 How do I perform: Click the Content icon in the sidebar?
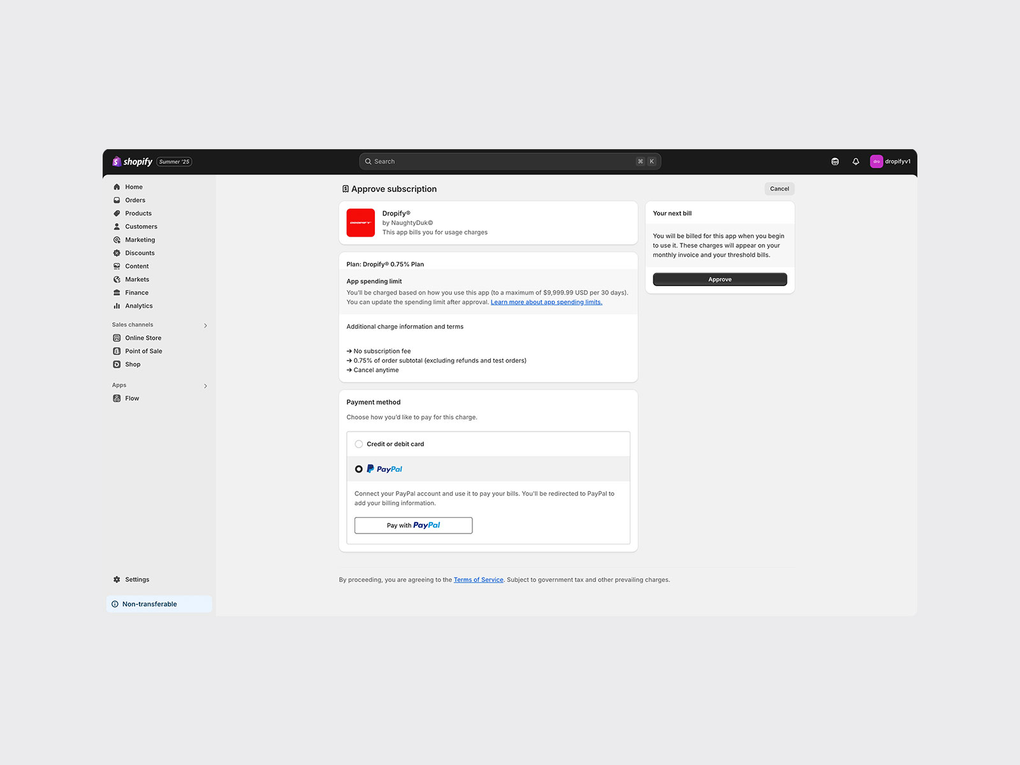pos(117,266)
